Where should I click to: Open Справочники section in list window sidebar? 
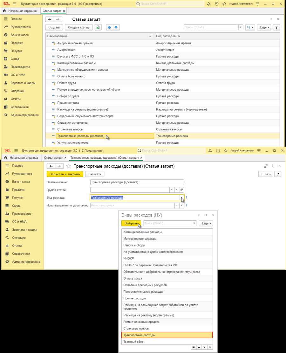20,107
